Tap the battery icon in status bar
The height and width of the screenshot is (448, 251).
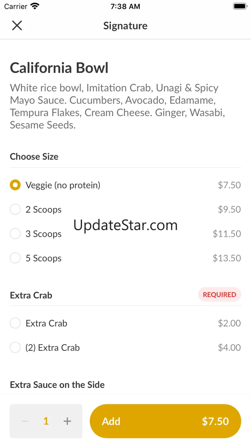240,6
